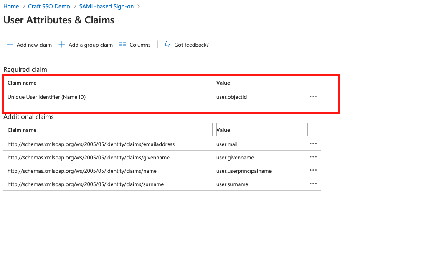Viewport: 429px width, 265px height.
Task: Click the Got feedback smiley icon
Action: coord(168,44)
